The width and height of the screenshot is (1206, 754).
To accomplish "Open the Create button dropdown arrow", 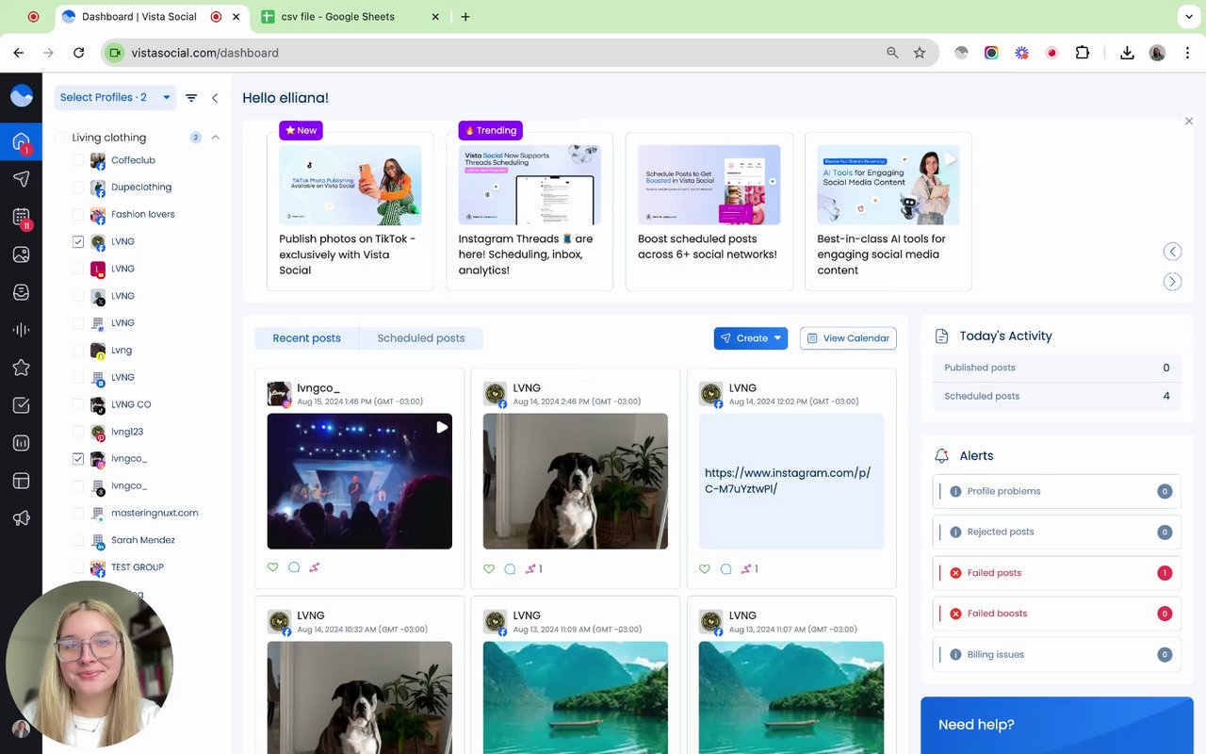I will (x=777, y=338).
